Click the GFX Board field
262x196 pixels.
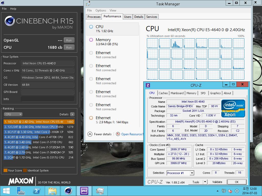[47, 92]
